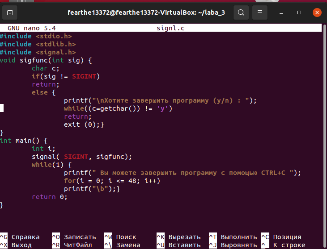Image resolution: width=327 pixels, height=249 pixels.
Task: Click the ^K Вырезать shortcut
Action: point(178,237)
